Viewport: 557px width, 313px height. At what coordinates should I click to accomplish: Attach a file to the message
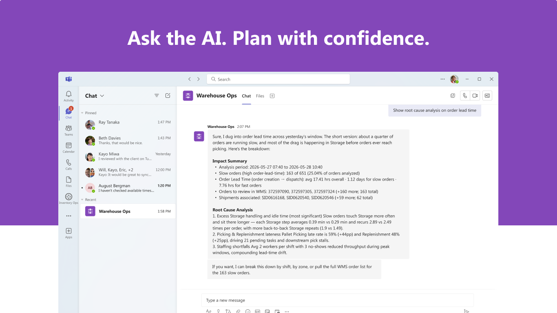tap(238, 311)
